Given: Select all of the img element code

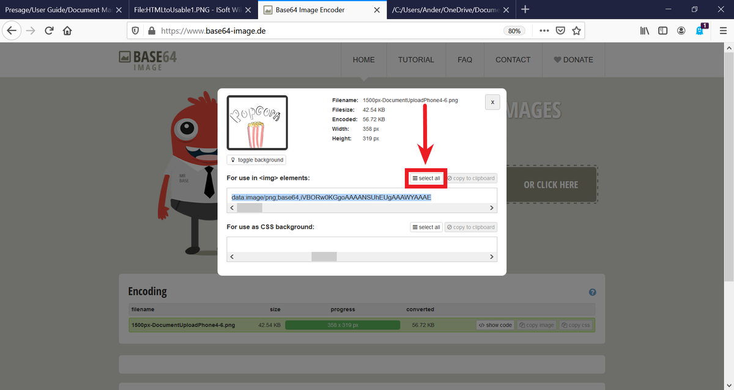Looking at the screenshot, I should (426, 178).
